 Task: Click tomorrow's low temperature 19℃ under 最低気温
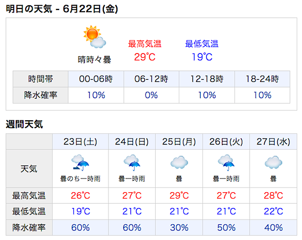tap(202, 57)
